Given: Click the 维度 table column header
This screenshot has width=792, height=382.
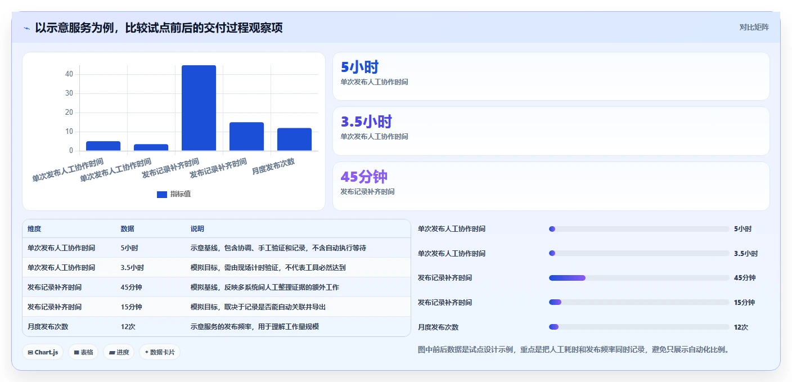Looking at the screenshot, I should [34, 229].
